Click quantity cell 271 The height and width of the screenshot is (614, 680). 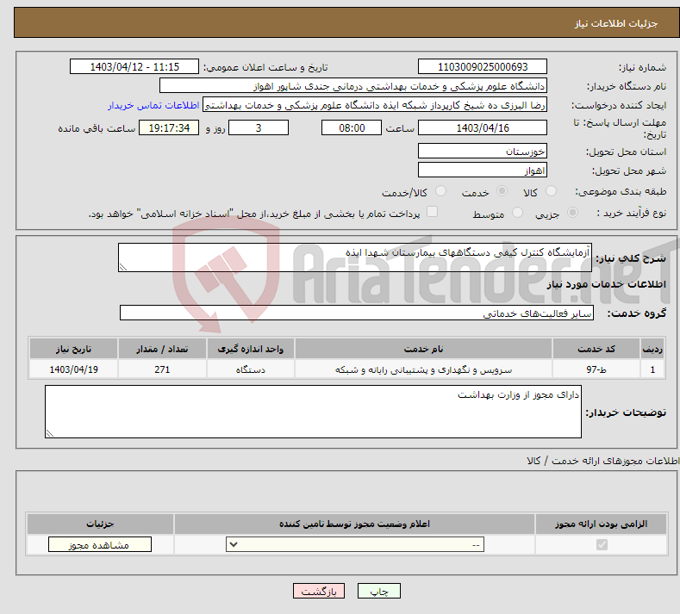(162, 369)
